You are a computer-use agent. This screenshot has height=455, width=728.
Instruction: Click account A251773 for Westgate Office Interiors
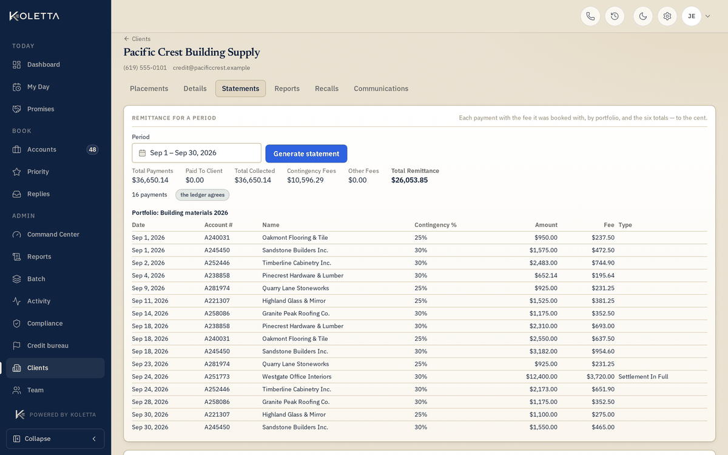pyautogui.click(x=217, y=377)
